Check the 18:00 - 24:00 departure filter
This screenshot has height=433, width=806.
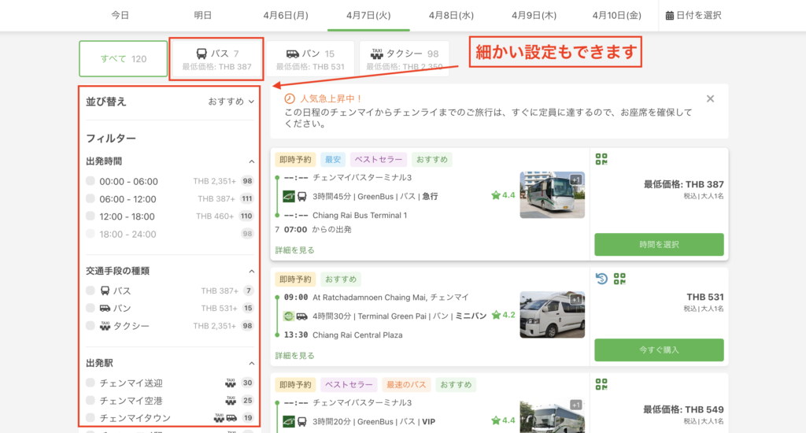(91, 234)
